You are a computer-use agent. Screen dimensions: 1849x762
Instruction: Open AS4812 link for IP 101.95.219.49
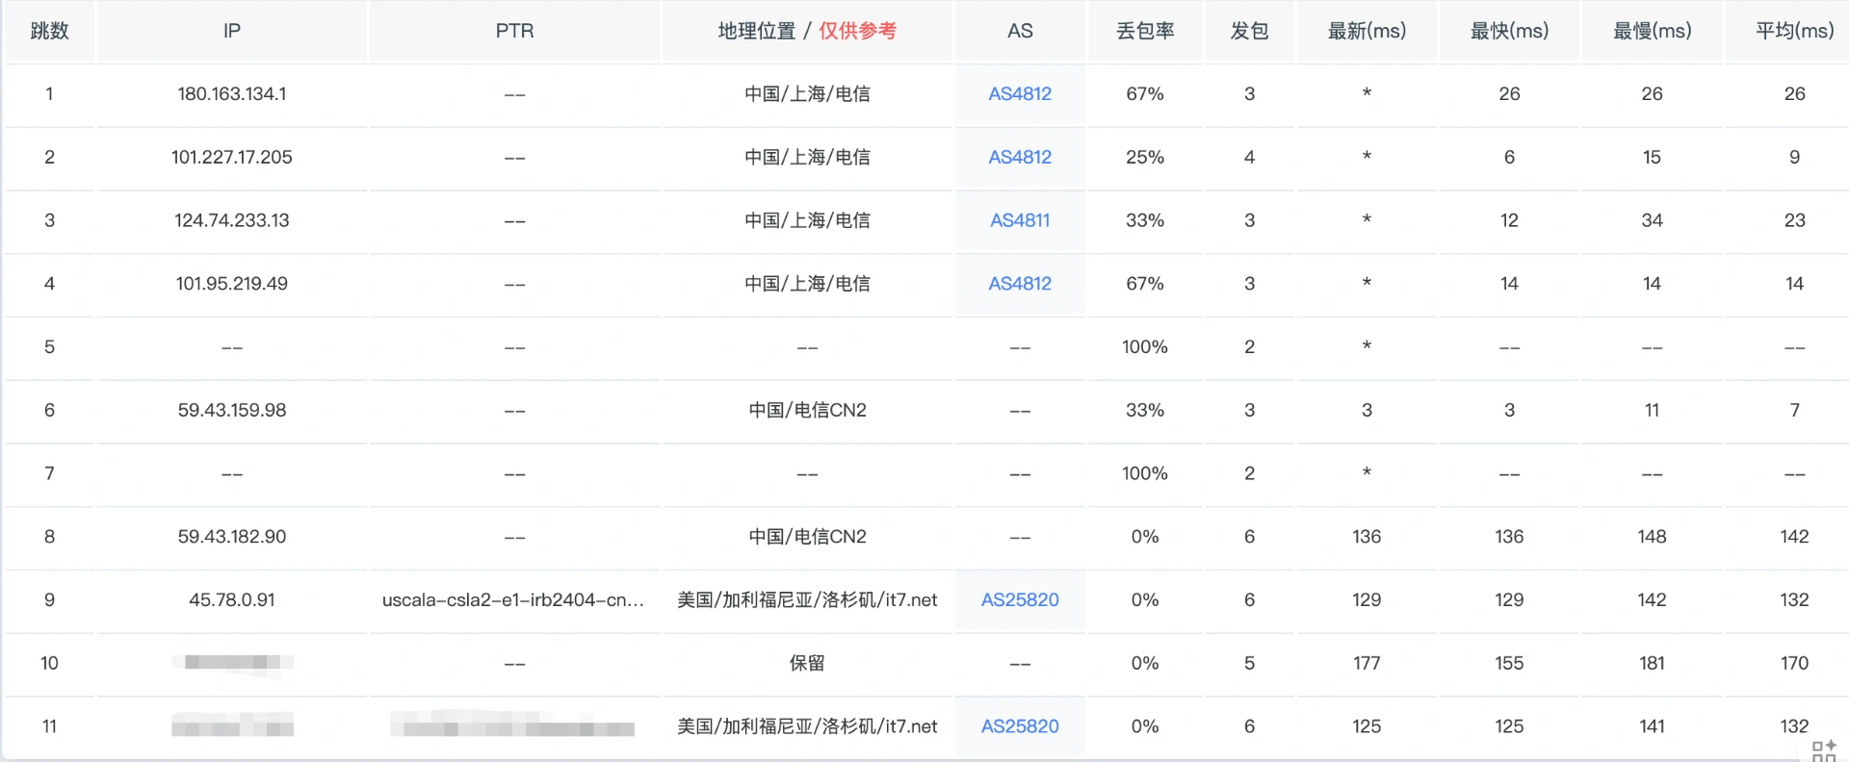click(x=1020, y=284)
